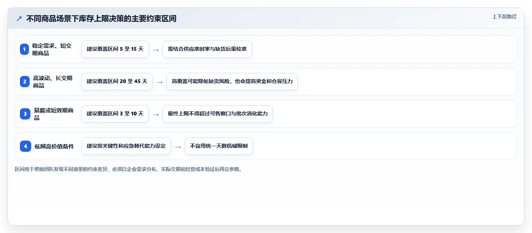Image resolution: width=532 pixels, height=233 pixels.
Task: Click the 上下游路径 label
Action: point(504,17)
